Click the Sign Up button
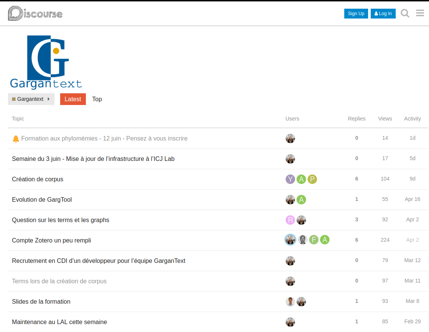This screenshot has height=332, width=429. point(356,13)
